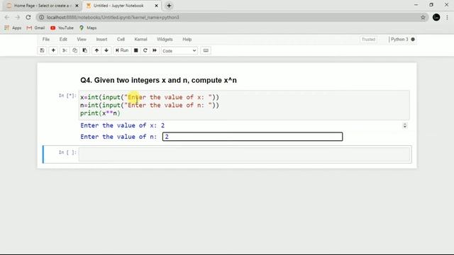Interrupt the kernel with stop icon
Screen dimensions: 454x255
click(135, 50)
